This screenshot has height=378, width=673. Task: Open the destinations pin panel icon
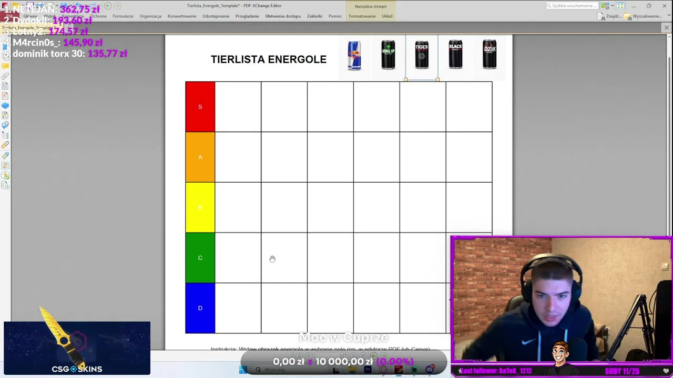point(5,125)
